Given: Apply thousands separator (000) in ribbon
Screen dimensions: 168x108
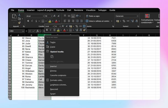Looking at the screenshot, I should point(128,21).
